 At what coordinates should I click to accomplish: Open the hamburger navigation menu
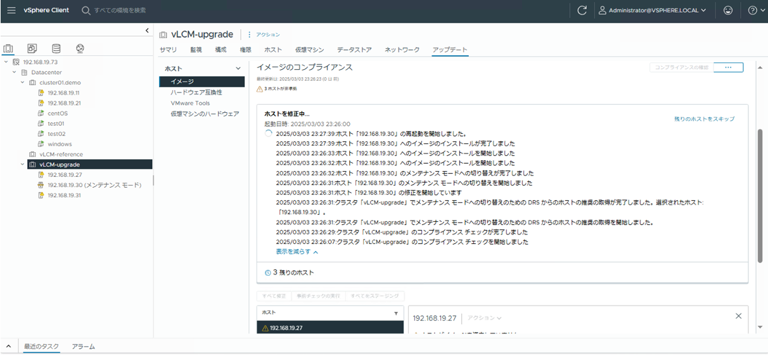pos(11,11)
